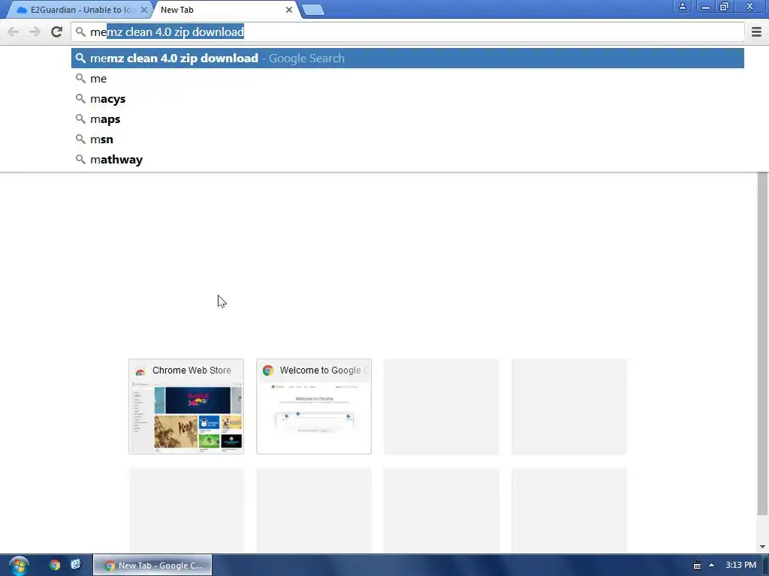Open a new tab with the tab button
The height and width of the screenshot is (576, 769).
[312, 10]
